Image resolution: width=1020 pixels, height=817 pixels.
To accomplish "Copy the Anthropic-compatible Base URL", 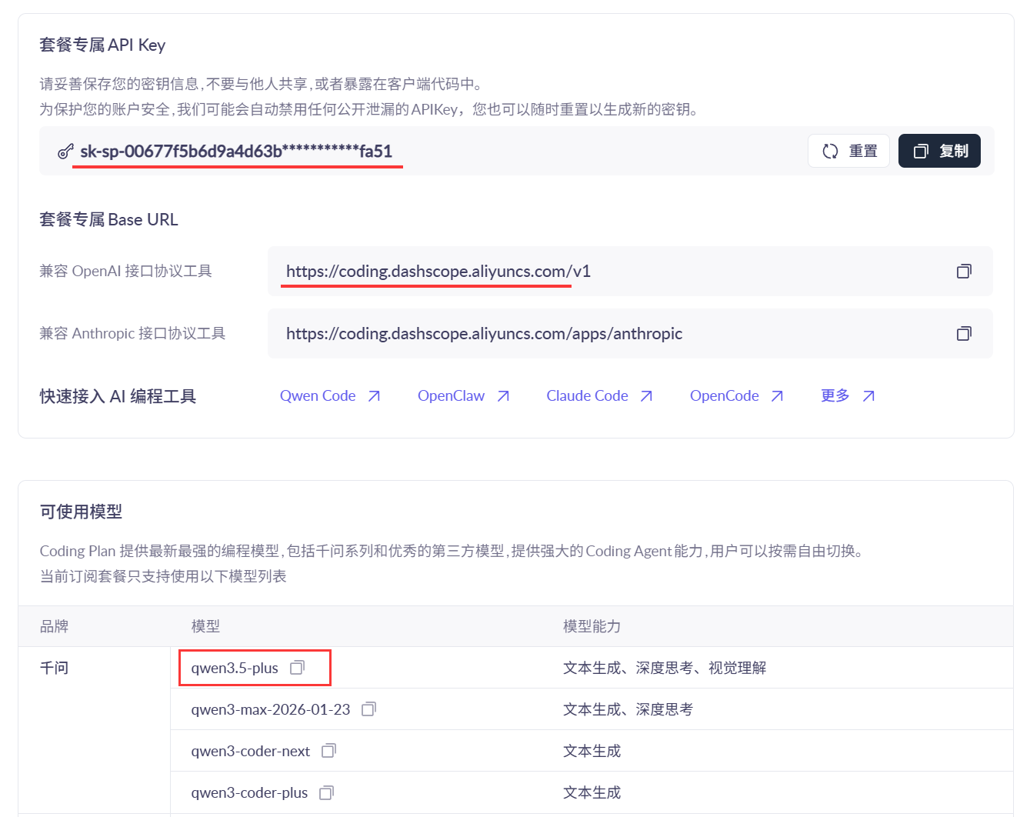I will (963, 334).
